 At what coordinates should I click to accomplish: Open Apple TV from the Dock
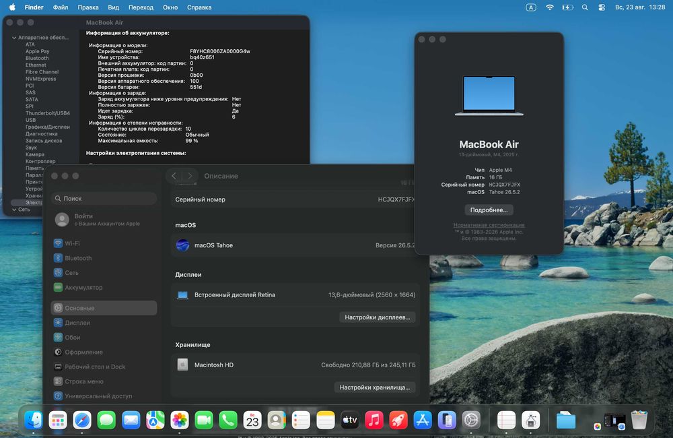(x=350, y=420)
